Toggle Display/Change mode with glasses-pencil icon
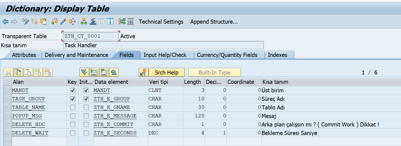Screen dimensions: 401x146 (x=26, y=21)
